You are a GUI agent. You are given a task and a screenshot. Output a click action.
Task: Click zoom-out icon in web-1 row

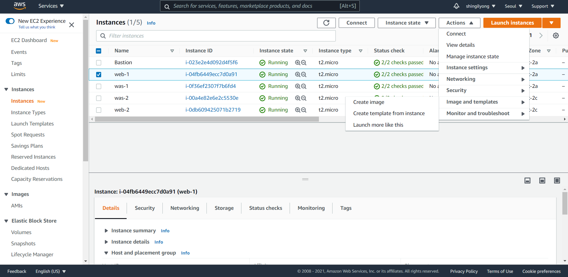coord(304,74)
